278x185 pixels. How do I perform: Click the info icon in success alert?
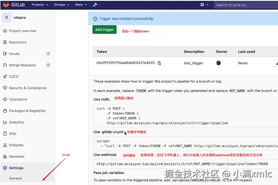(x=95, y=19)
